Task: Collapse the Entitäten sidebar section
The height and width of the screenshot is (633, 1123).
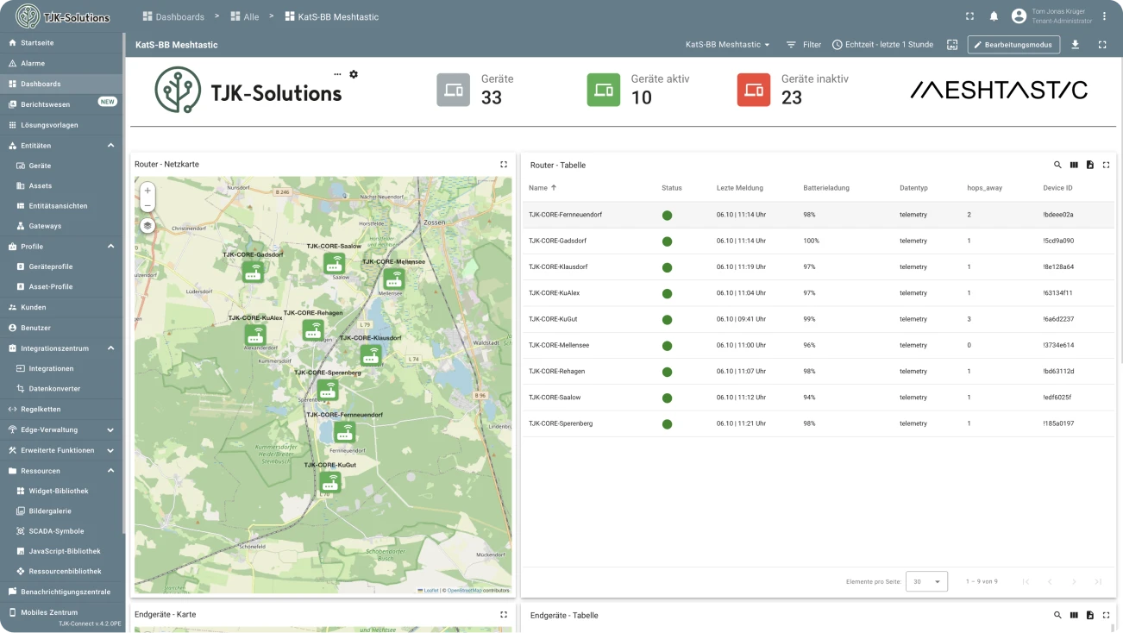Action: [110, 146]
